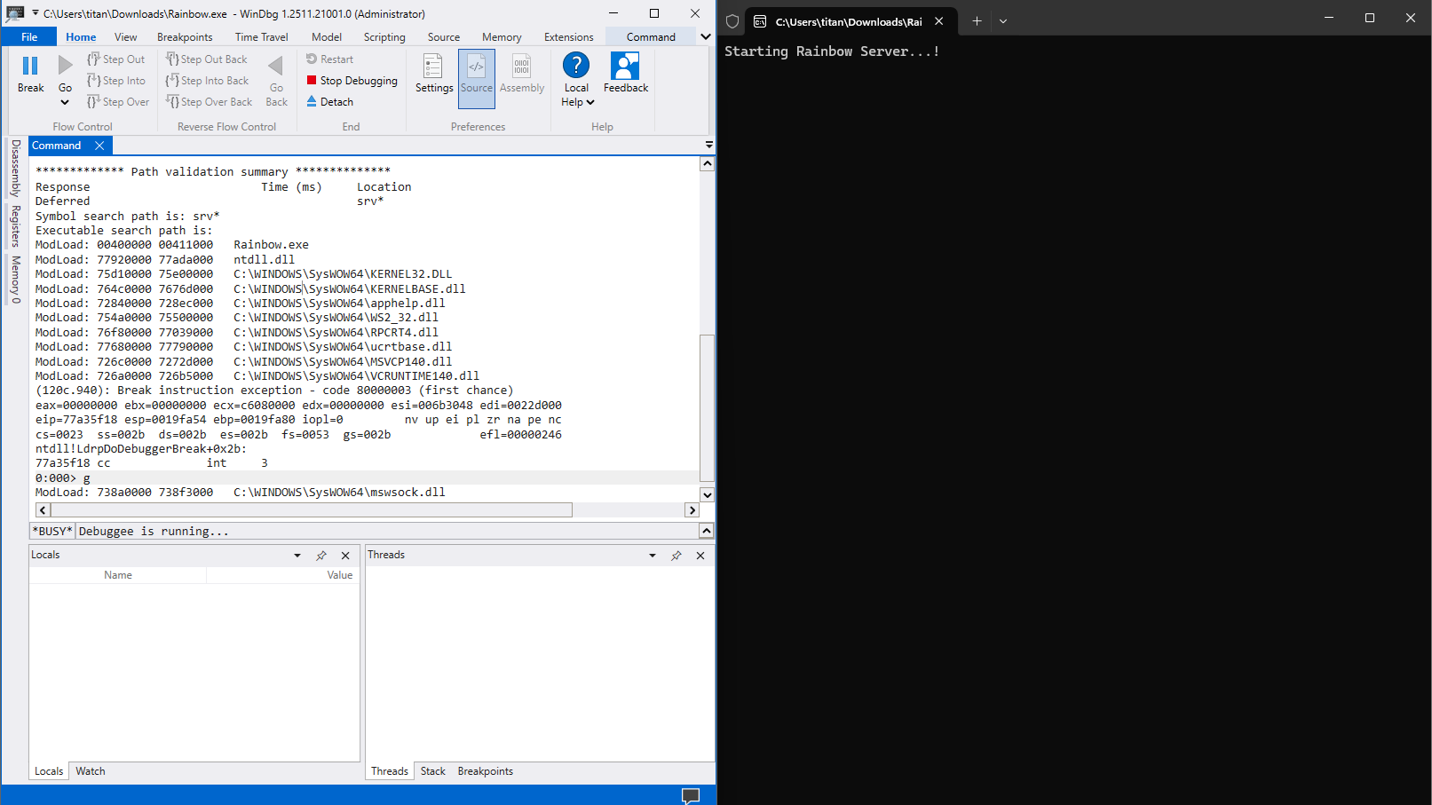Toggle Assembly mode preference

[522, 74]
